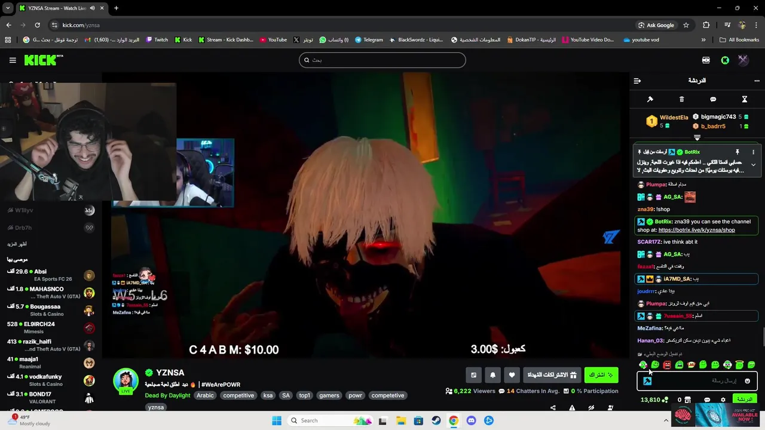Screen dimensions: 765x430
Task: Click the 13,810 channel points counter
Action: click(654, 400)
